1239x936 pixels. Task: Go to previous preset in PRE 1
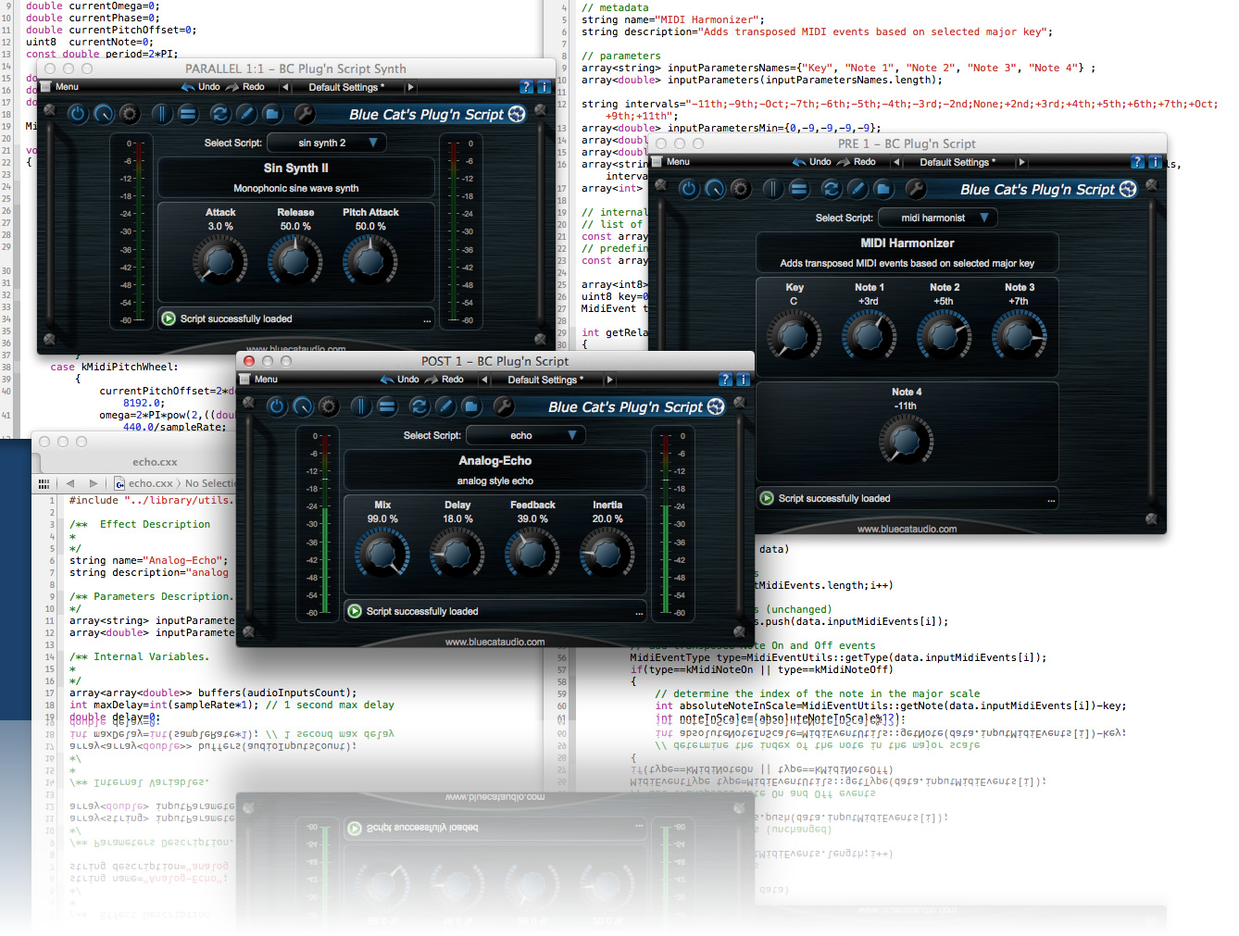coord(895,162)
